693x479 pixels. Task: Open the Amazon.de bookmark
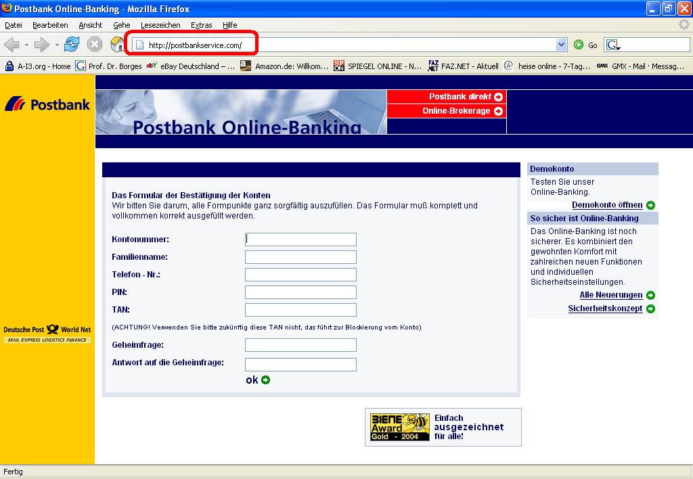coord(284,66)
